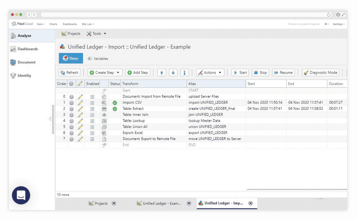The height and width of the screenshot is (219, 357).
Task: Click the Add Step button
Action: pyautogui.click(x=138, y=72)
